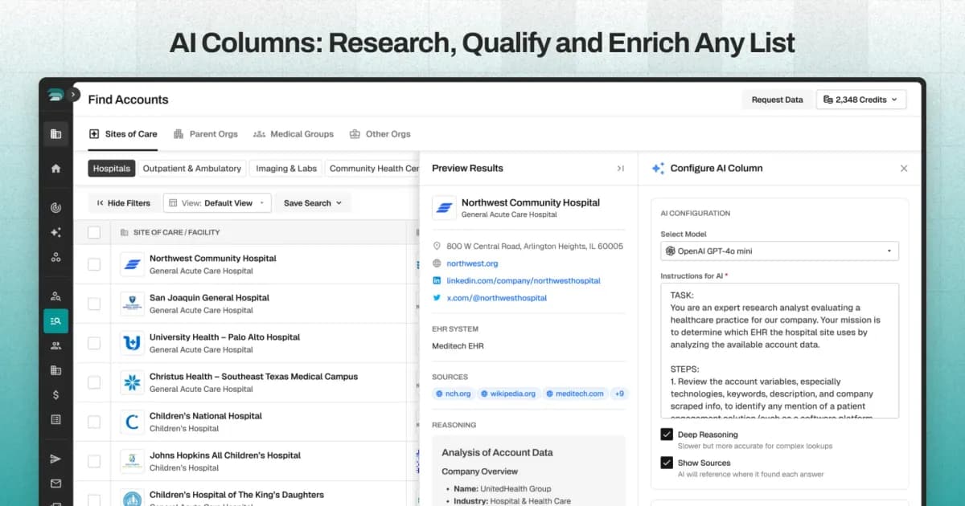Switch to the Medical Groups tab
Screen dimensions: 965x506
click(294, 134)
